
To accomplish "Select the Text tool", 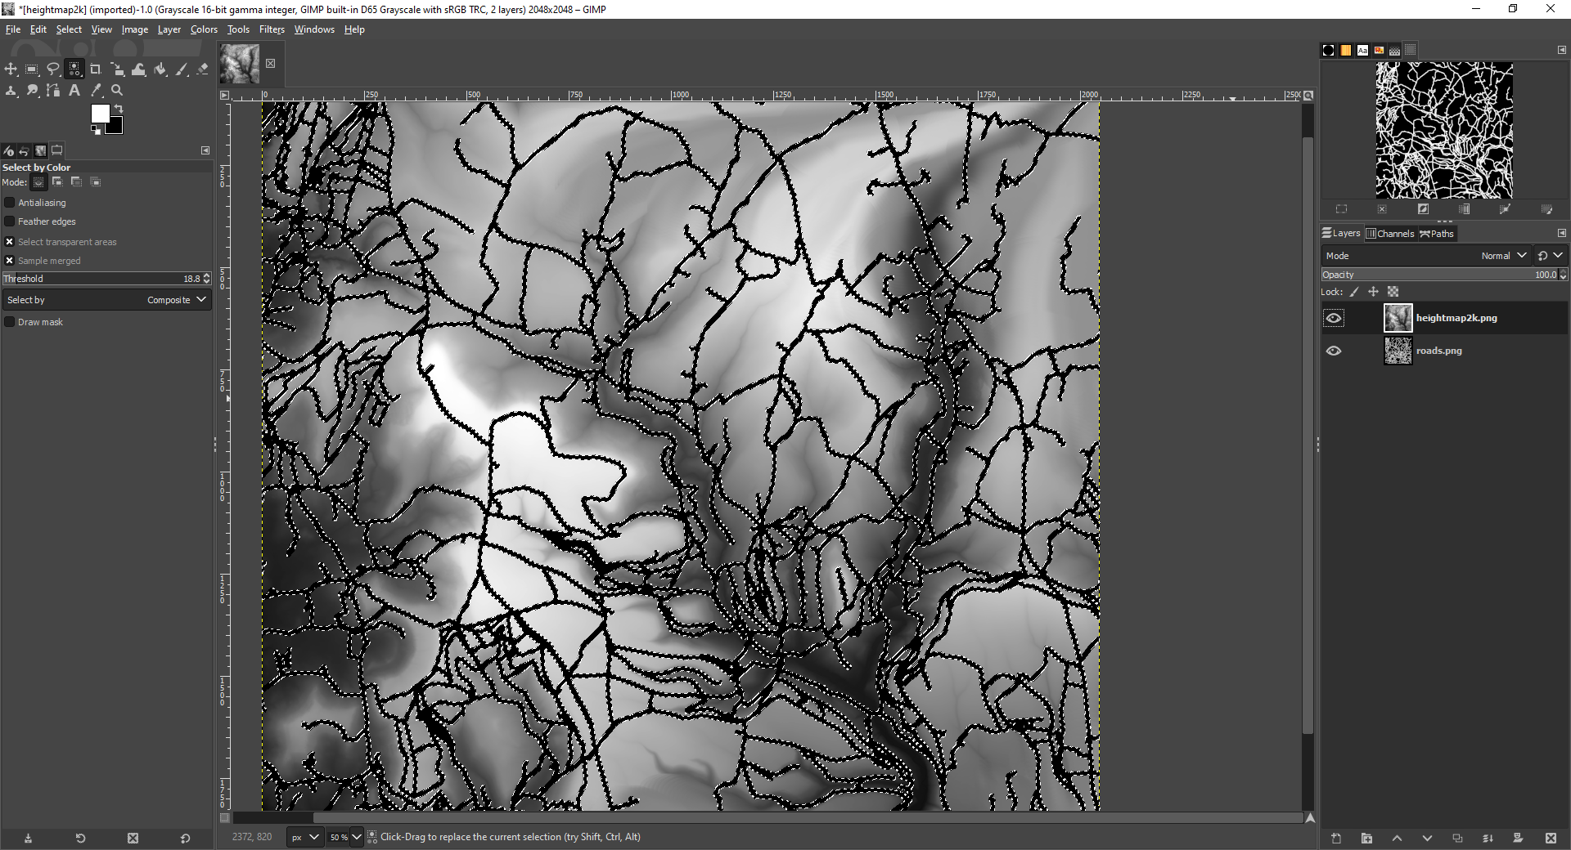I will pos(74,91).
